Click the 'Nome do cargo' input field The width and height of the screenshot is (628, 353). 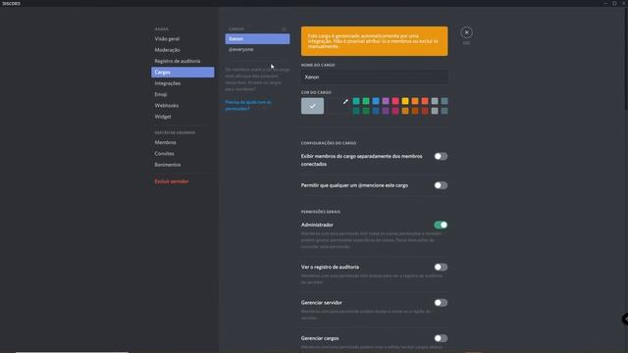pyautogui.click(x=375, y=76)
